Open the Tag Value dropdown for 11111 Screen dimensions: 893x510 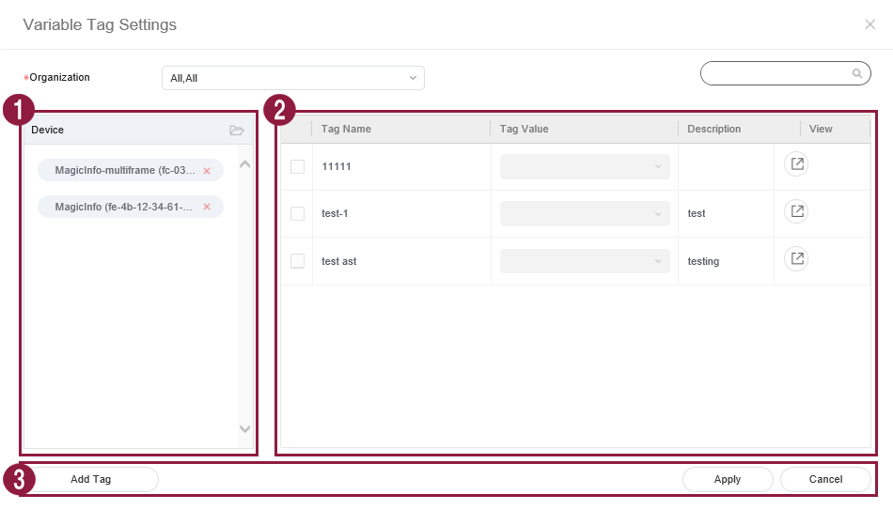pyautogui.click(x=585, y=166)
